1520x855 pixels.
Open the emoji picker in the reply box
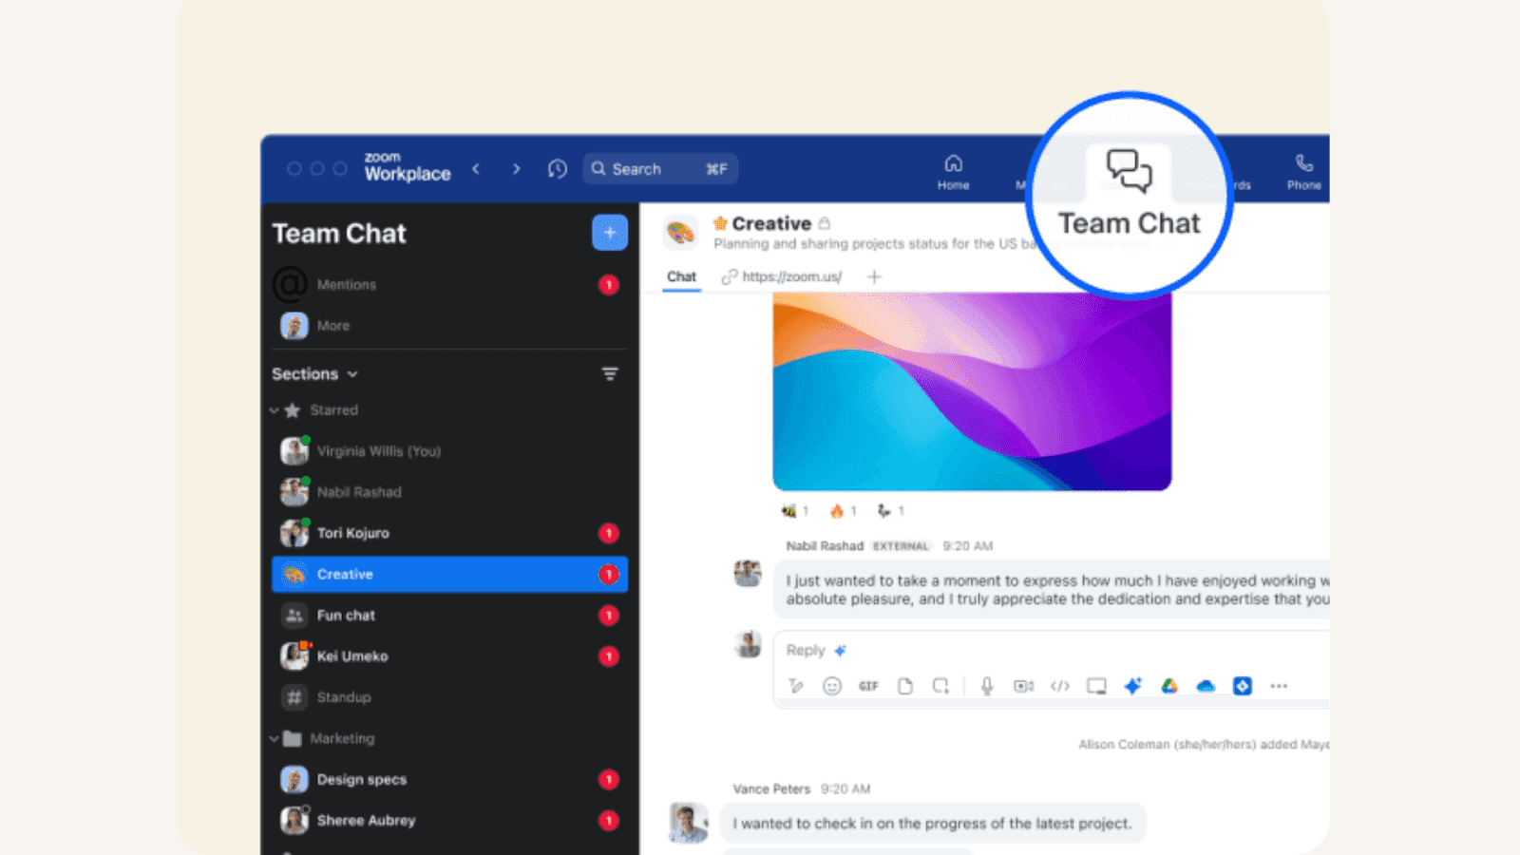click(x=831, y=685)
